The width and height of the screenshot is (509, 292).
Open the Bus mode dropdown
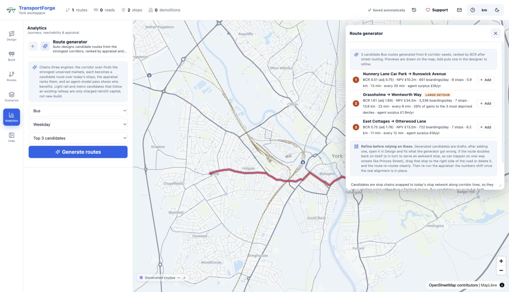(x=78, y=111)
